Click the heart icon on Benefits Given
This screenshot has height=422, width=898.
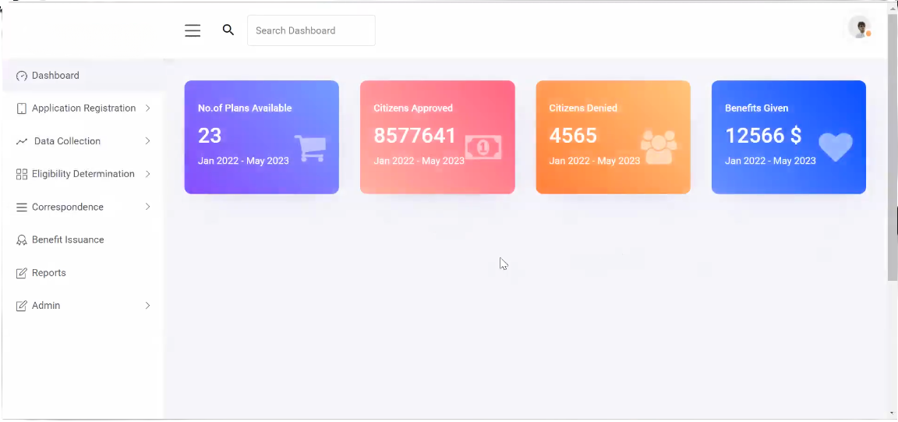[835, 147]
